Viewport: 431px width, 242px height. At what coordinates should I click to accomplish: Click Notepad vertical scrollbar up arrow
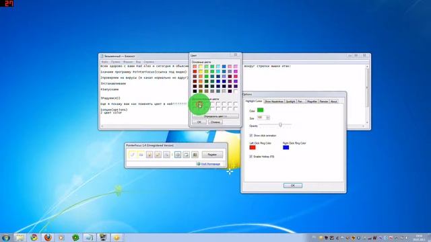[x=367, y=67]
